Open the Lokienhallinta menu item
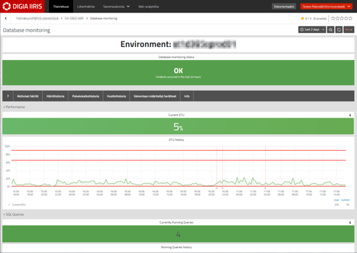Image resolution: width=357 pixels, height=253 pixels. (86, 6)
